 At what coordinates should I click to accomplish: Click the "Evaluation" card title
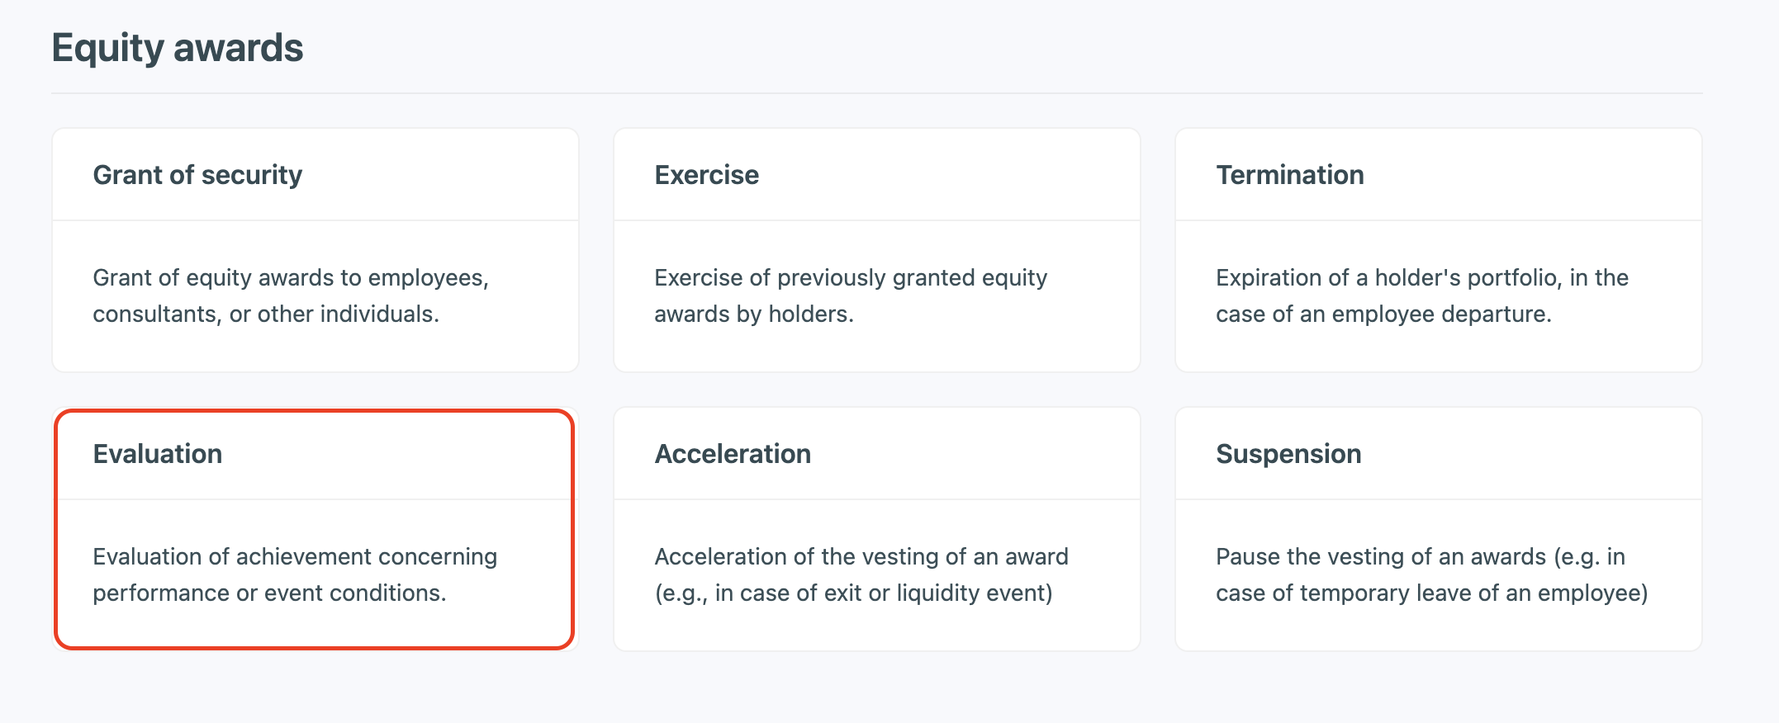[x=157, y=454]
